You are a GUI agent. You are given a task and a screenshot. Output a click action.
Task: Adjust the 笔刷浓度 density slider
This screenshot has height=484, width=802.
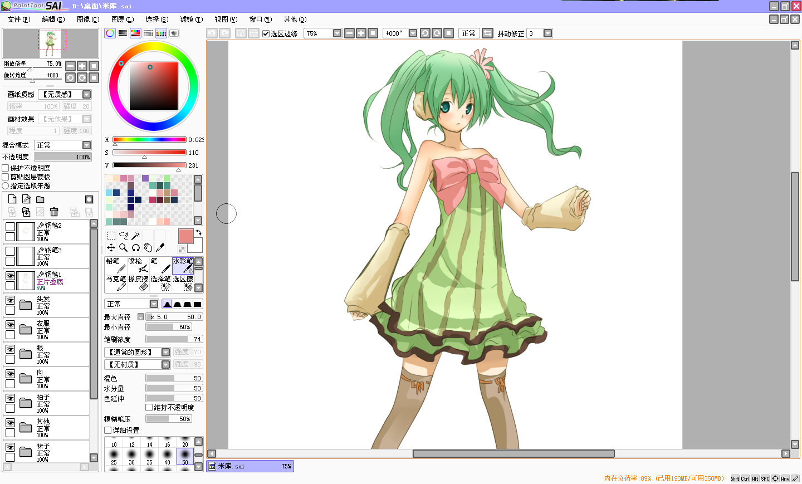174,339
